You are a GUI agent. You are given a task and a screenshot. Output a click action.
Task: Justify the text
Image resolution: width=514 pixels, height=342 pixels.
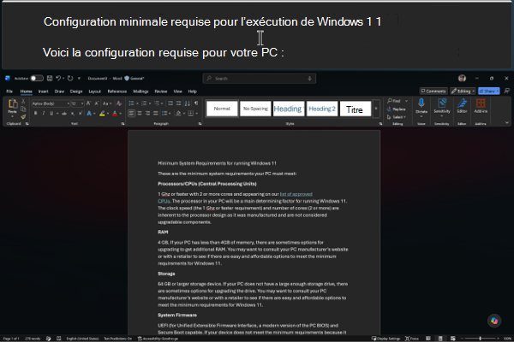(x=155, y=113)
